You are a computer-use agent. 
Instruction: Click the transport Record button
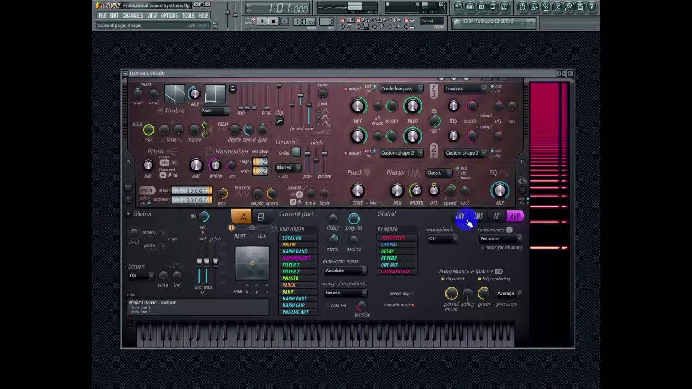coord(285,22)
